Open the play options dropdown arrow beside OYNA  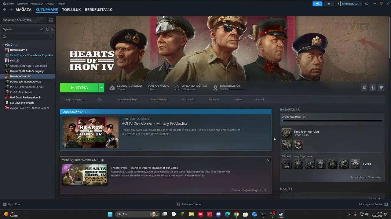point(102,88)
